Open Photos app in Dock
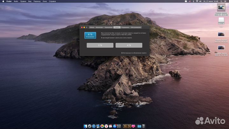 pyautogui.click(x=102, y=126)
